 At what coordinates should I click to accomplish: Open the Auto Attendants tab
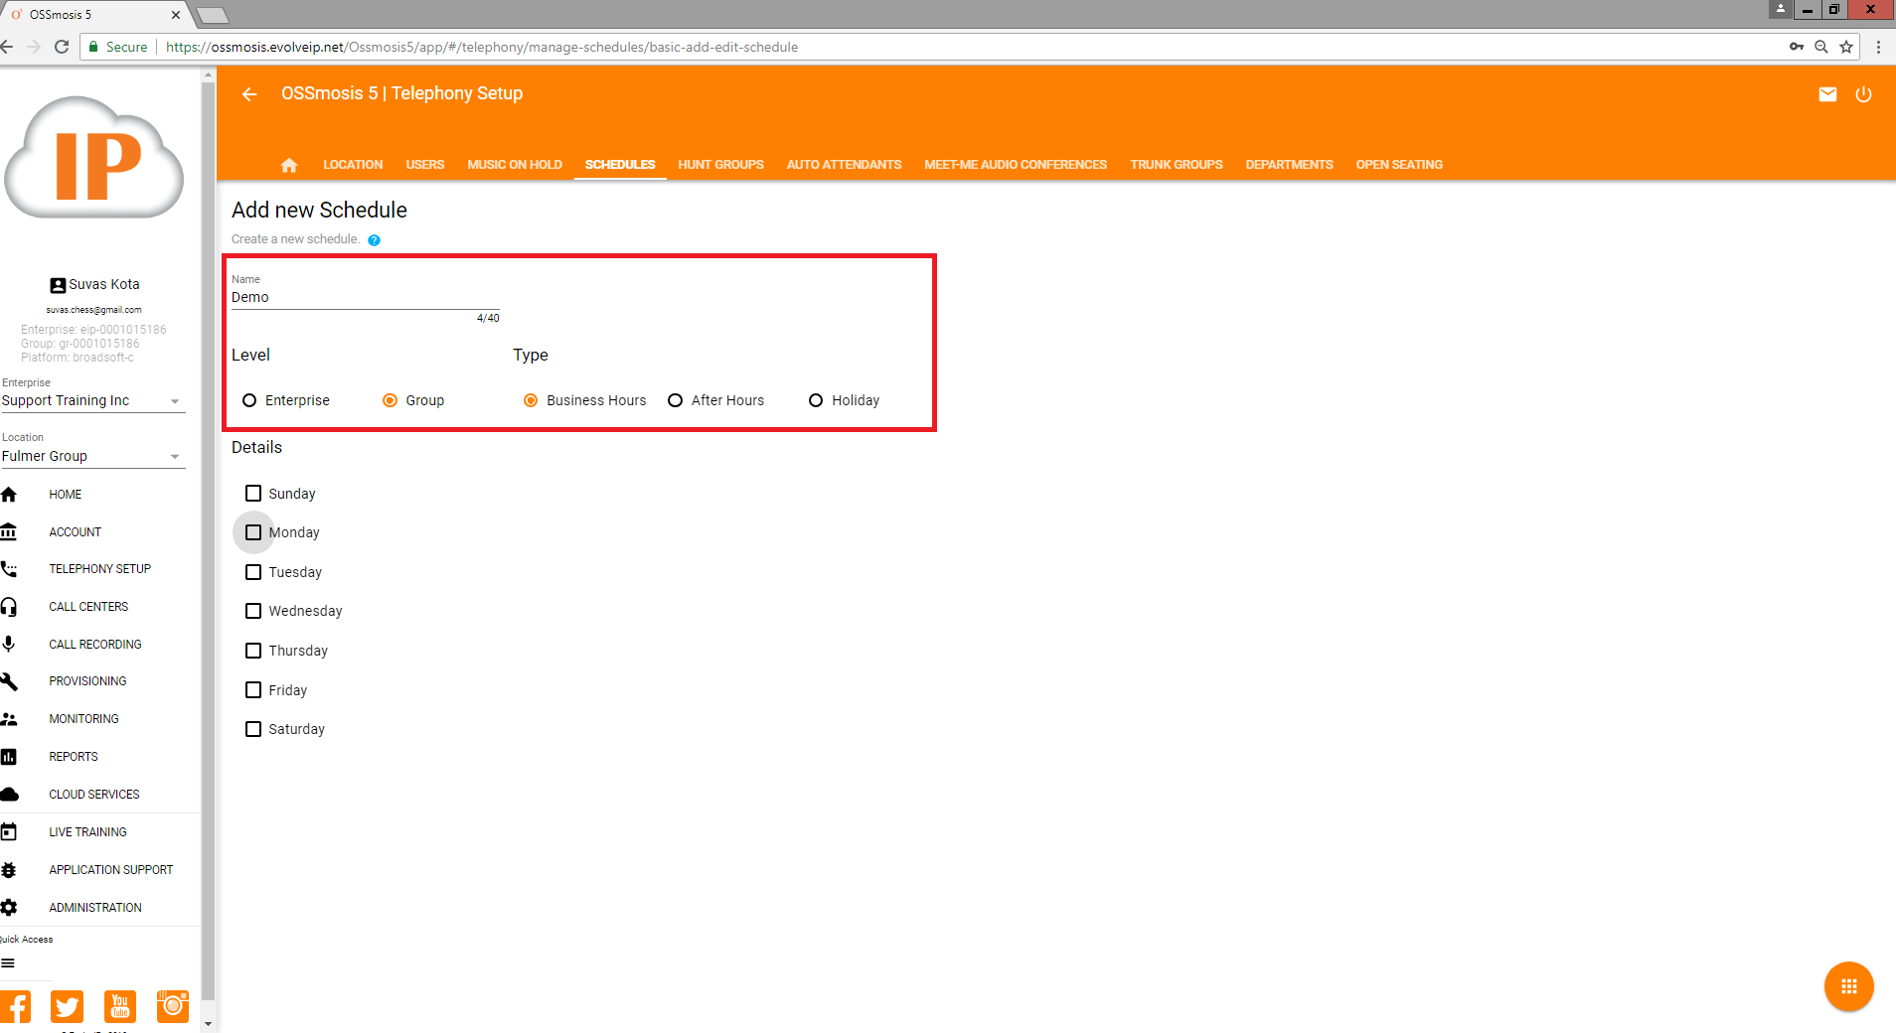point(844,165)
